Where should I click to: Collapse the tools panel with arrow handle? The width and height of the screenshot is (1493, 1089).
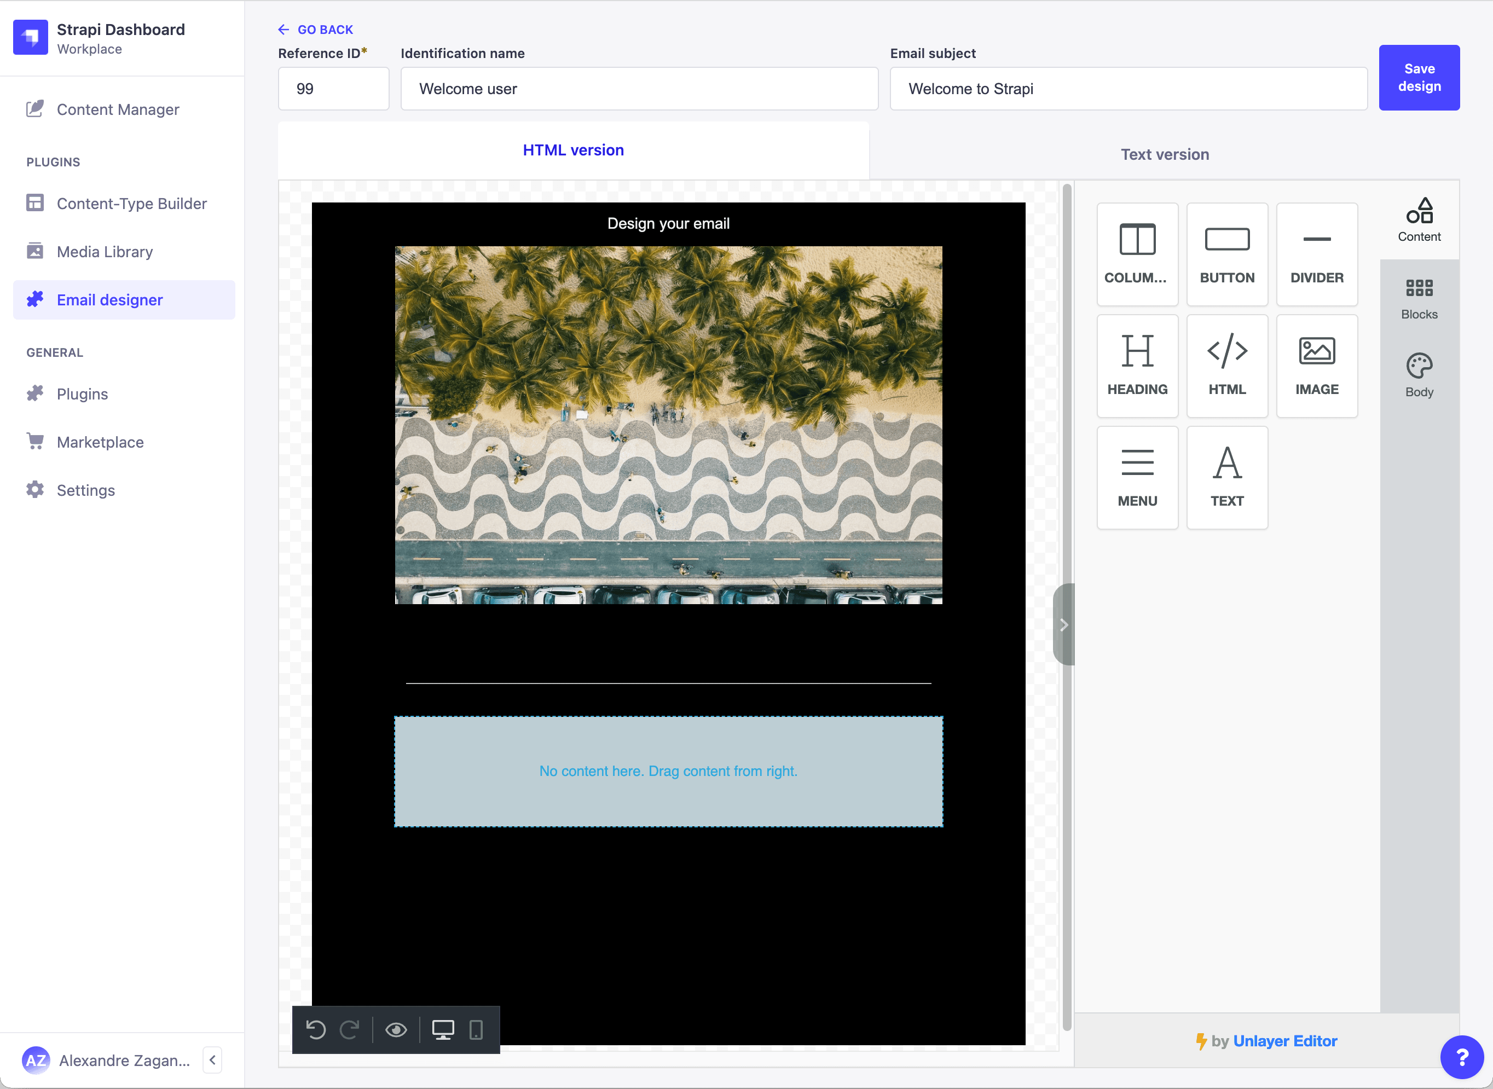click(1063, 624)
